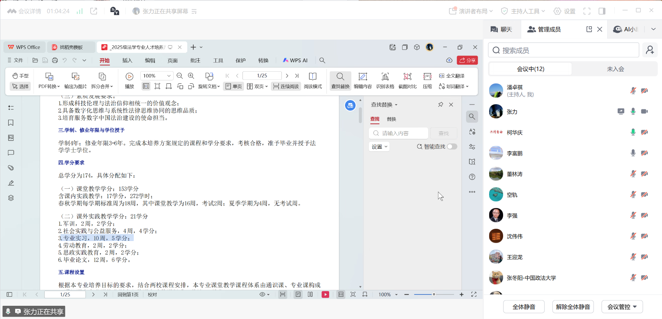Toggle the Smart Search switch

point(452,146)
